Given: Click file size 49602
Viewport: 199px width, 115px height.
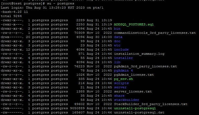Looking at the screenshot, I should [79, 104].
